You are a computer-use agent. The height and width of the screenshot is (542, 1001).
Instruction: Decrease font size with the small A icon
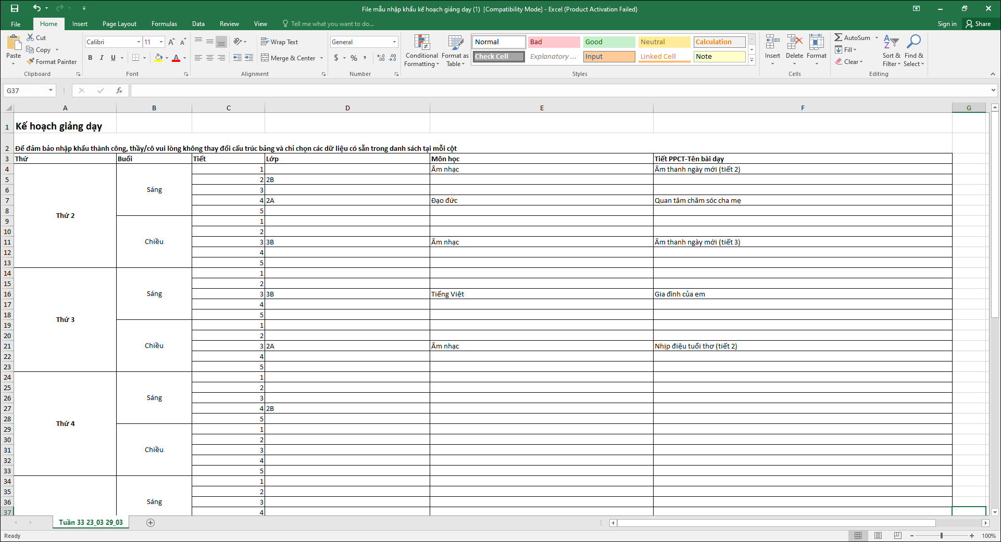pos(183,42)
